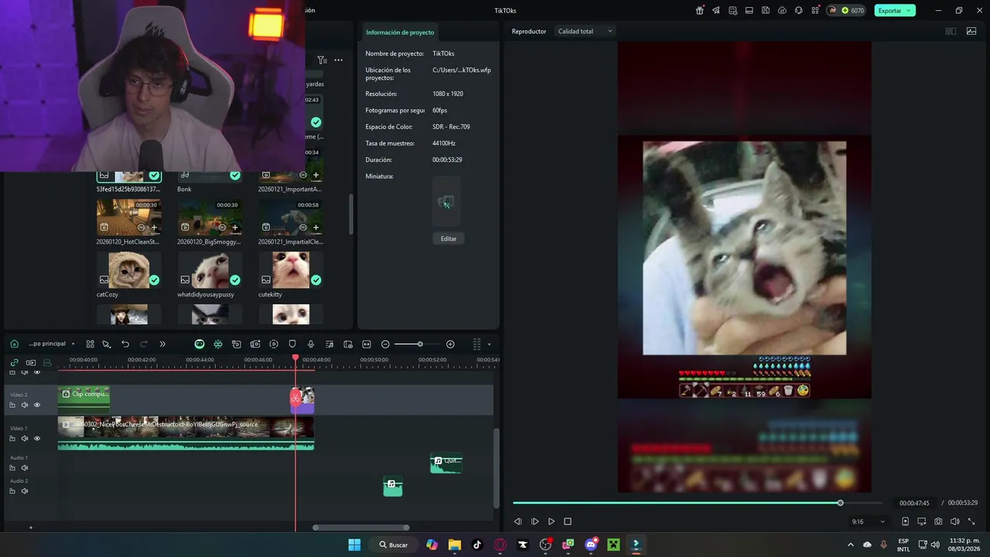Expand more tools double-chevron
This screenshot has width=990, height=557.
coord(162,344)
